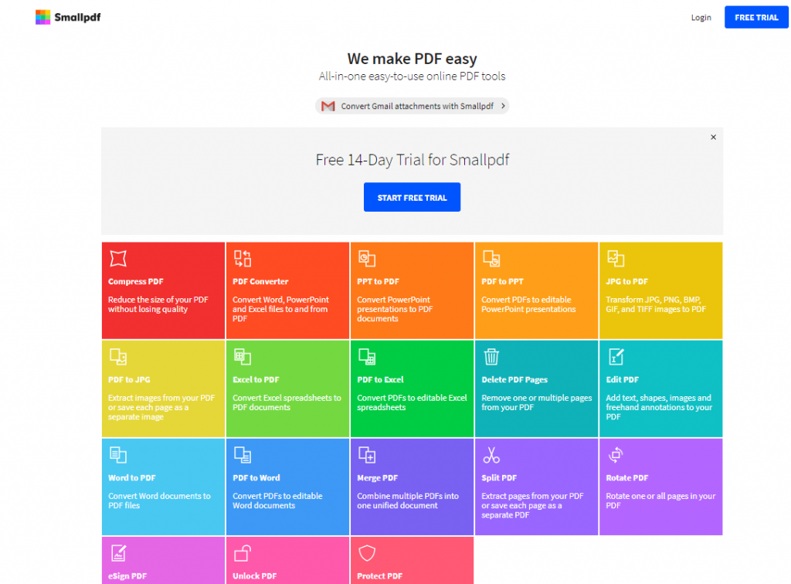Click 'Convert PDFs to editable PowerPoint presentations' text

click(528, 304)
